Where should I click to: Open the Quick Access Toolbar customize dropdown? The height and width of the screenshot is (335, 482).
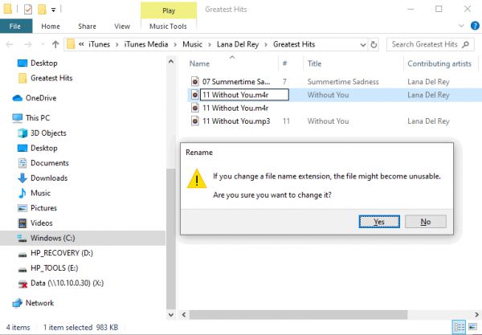(53, 9)
